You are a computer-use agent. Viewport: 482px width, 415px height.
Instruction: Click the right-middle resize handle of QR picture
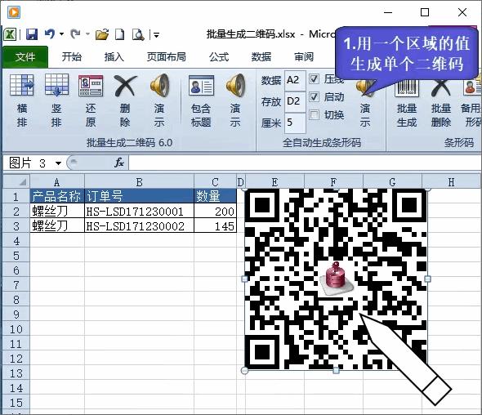pos(427,279)
